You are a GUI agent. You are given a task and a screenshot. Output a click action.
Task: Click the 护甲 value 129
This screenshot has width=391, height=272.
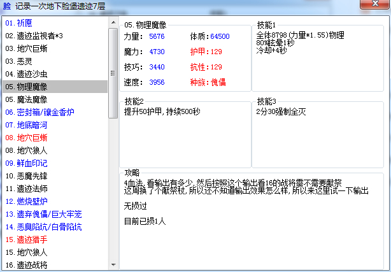(x=216, y=52)
